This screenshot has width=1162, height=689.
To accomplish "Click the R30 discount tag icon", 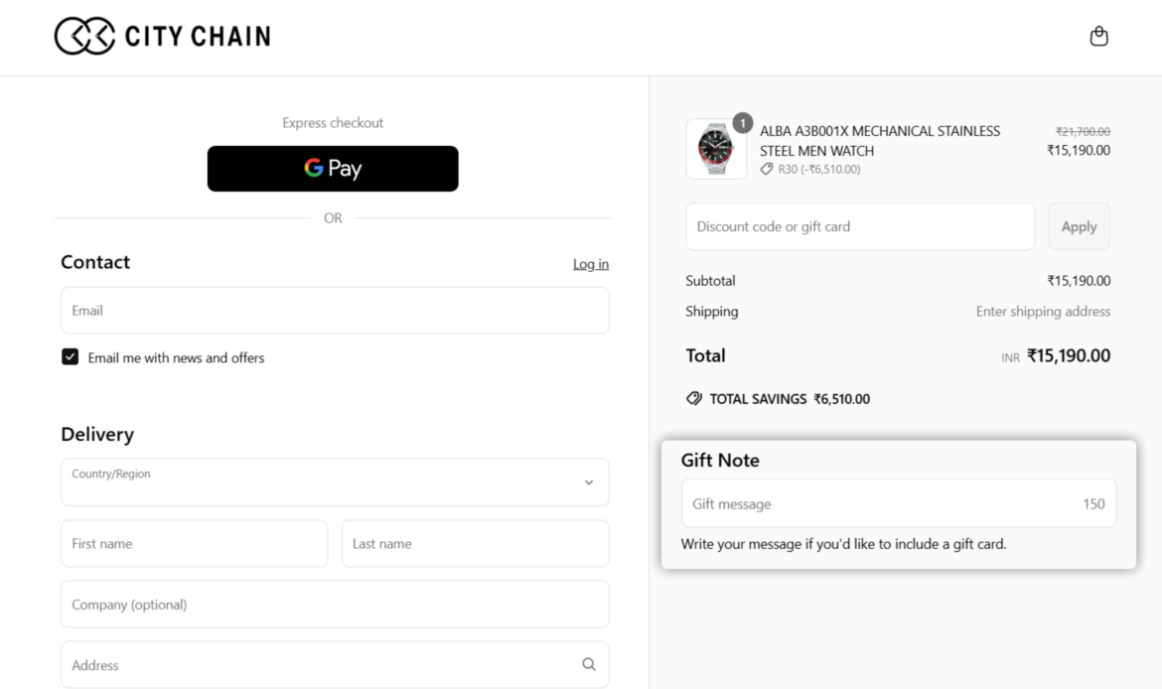I will click(x=767, y=169).
